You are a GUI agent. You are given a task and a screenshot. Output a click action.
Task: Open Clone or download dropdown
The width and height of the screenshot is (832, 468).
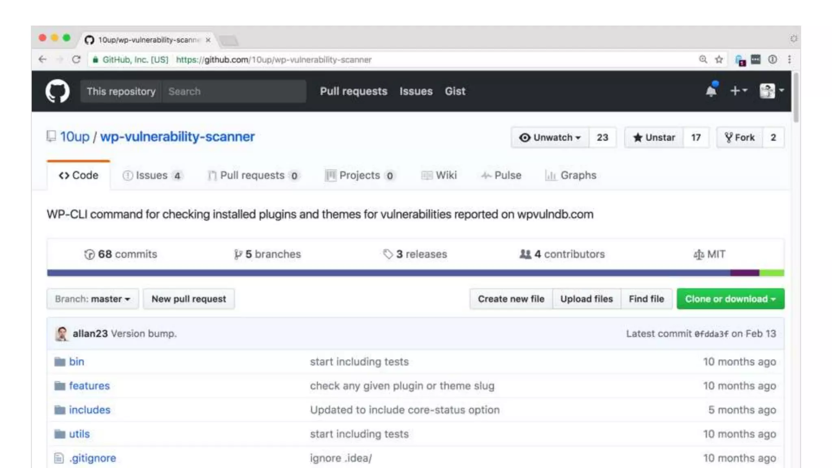point(730,299)
